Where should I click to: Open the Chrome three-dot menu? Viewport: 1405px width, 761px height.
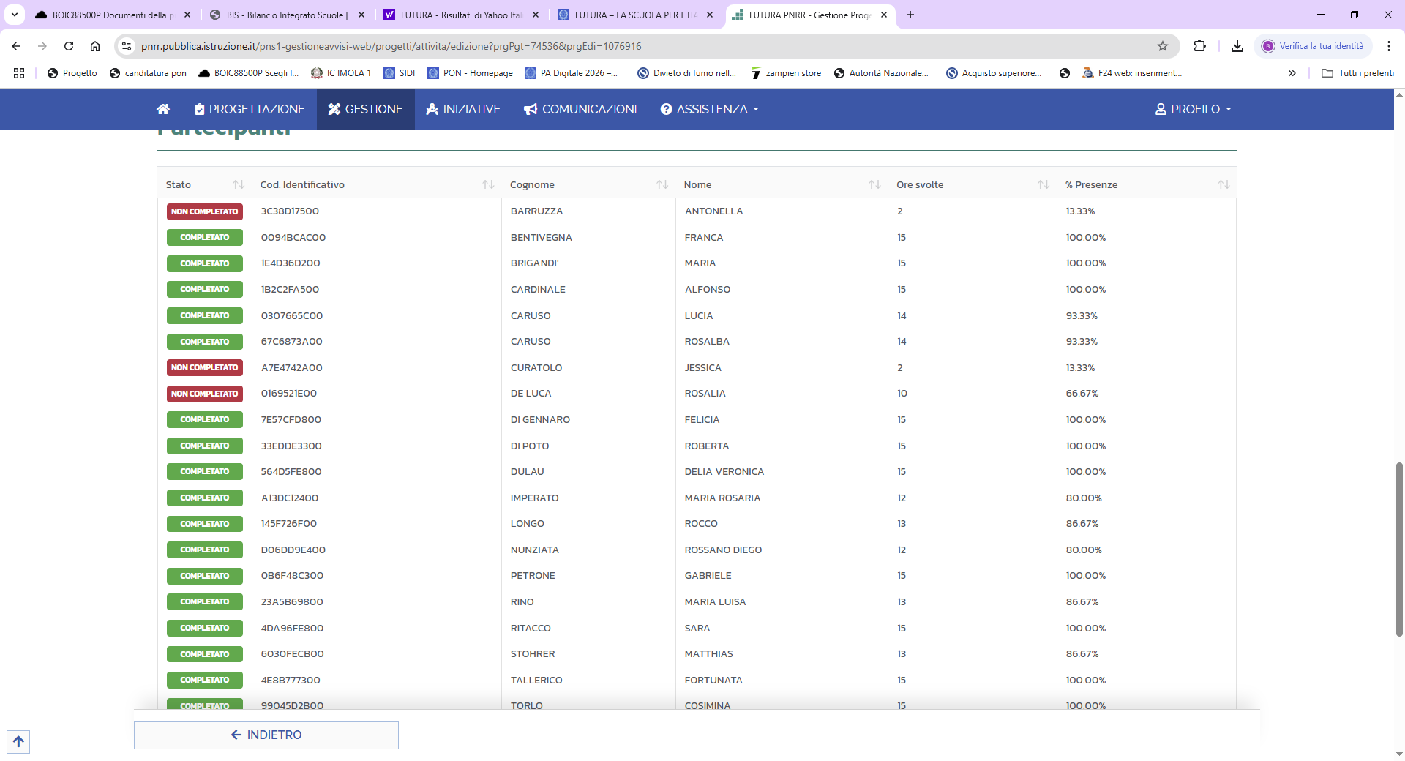click(1388, 46)
